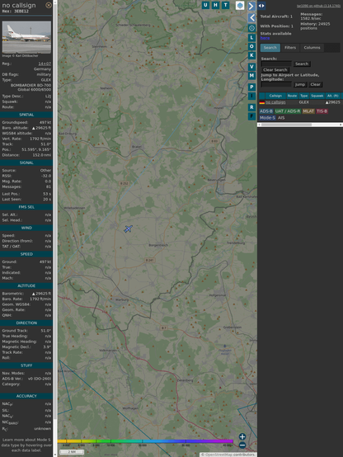The height and width of the screenshot is (457, 343).
Task: Click the Jump button
Action: pos(299,84)
